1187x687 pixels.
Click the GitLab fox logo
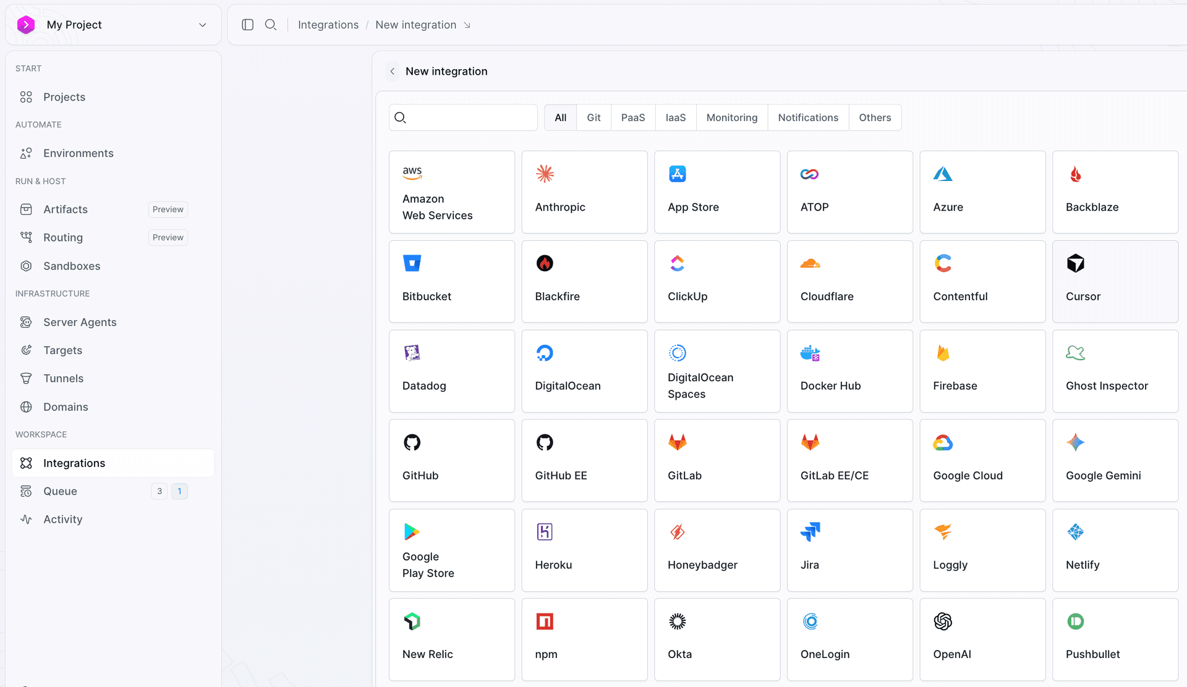678,442
